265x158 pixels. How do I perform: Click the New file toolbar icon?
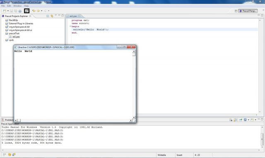[x=5, y=11]
